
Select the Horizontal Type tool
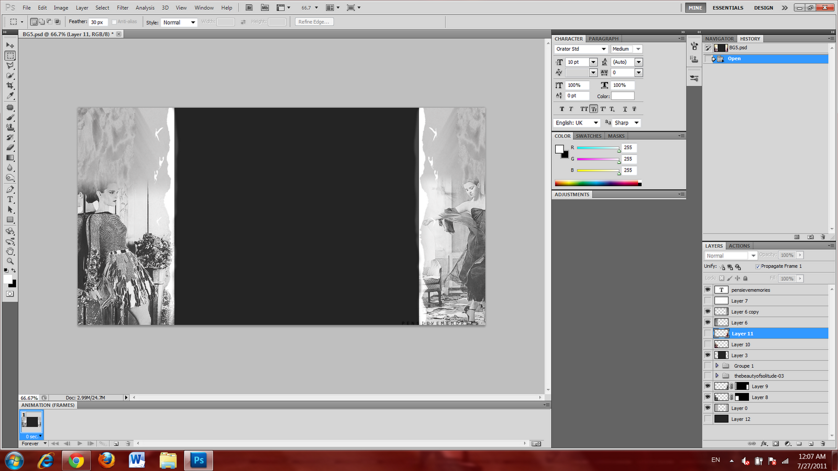click(x=9, y=199)
